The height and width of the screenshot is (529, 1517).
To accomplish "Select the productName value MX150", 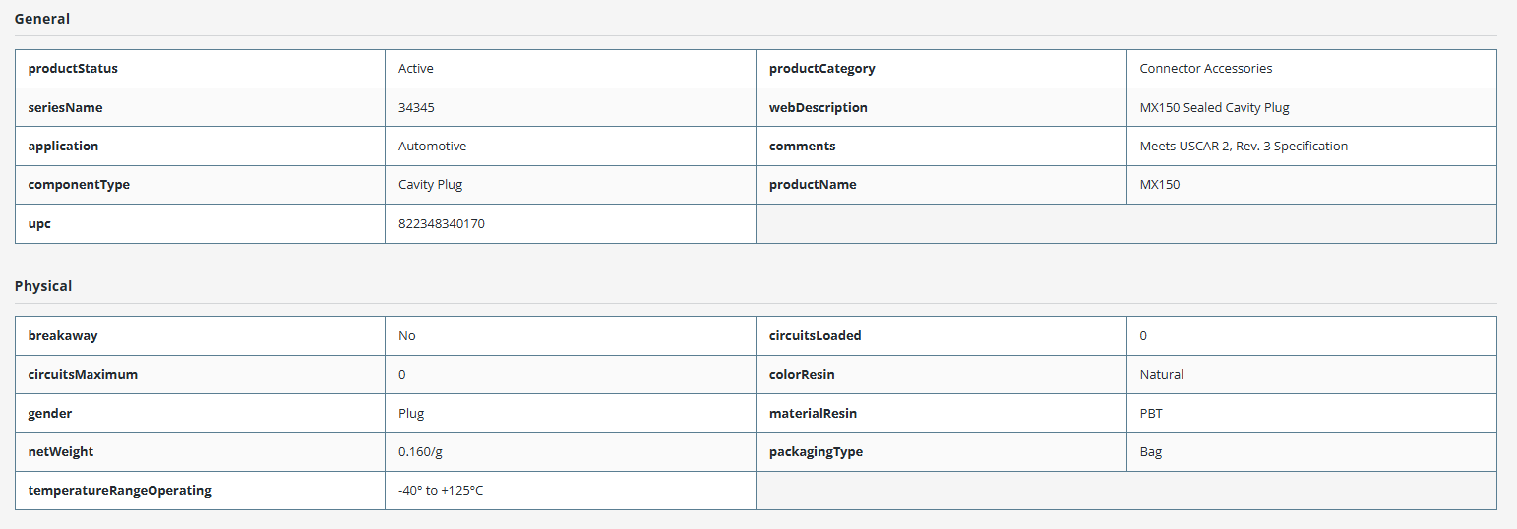I will (1160, 185).
